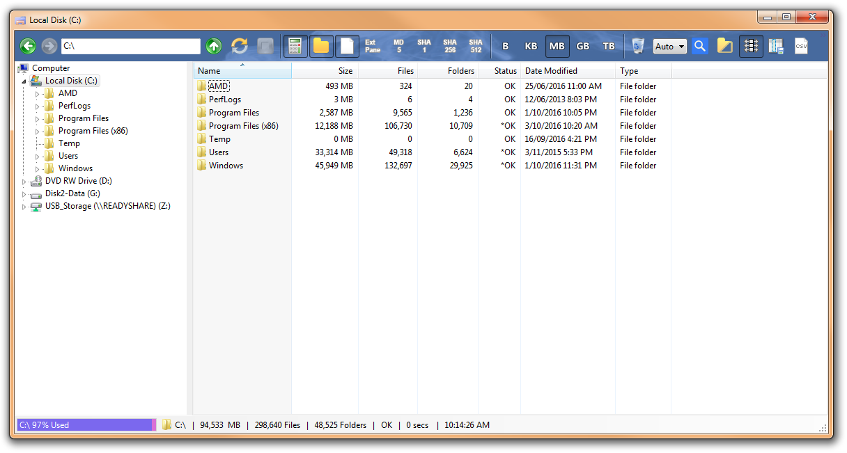
Task: Expand Program Files in the tree
Action: click(37, 119)
